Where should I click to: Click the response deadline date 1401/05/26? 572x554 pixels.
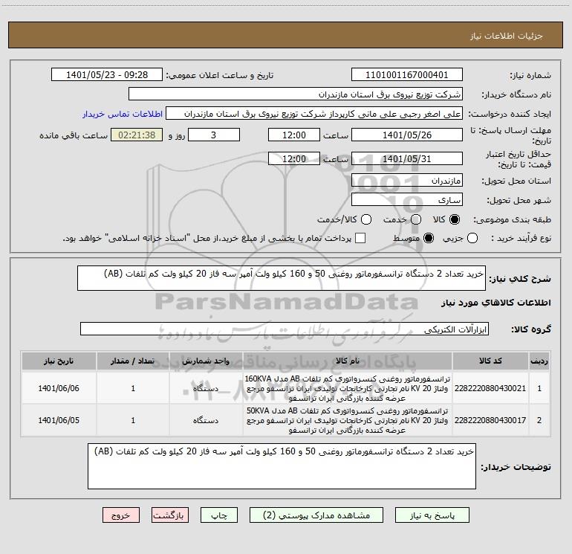(x=407, y=135)
